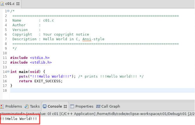Open the Problems tab
Screen dimensions: 195x125
pos(11,106)
